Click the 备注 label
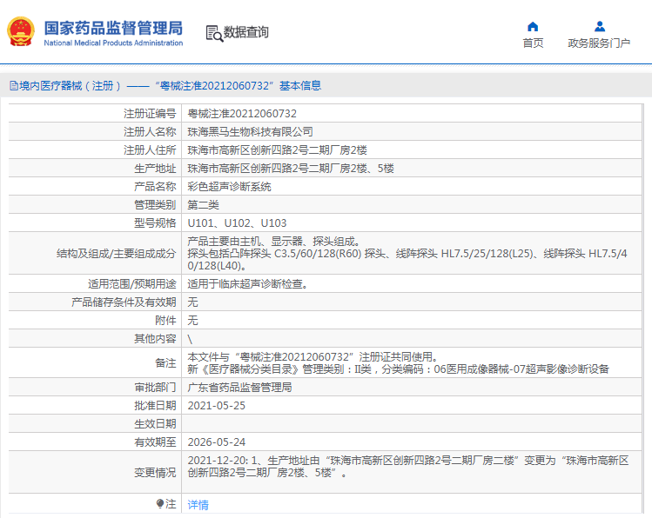This screenshot has height=518, width=652. tap(165, 363)
